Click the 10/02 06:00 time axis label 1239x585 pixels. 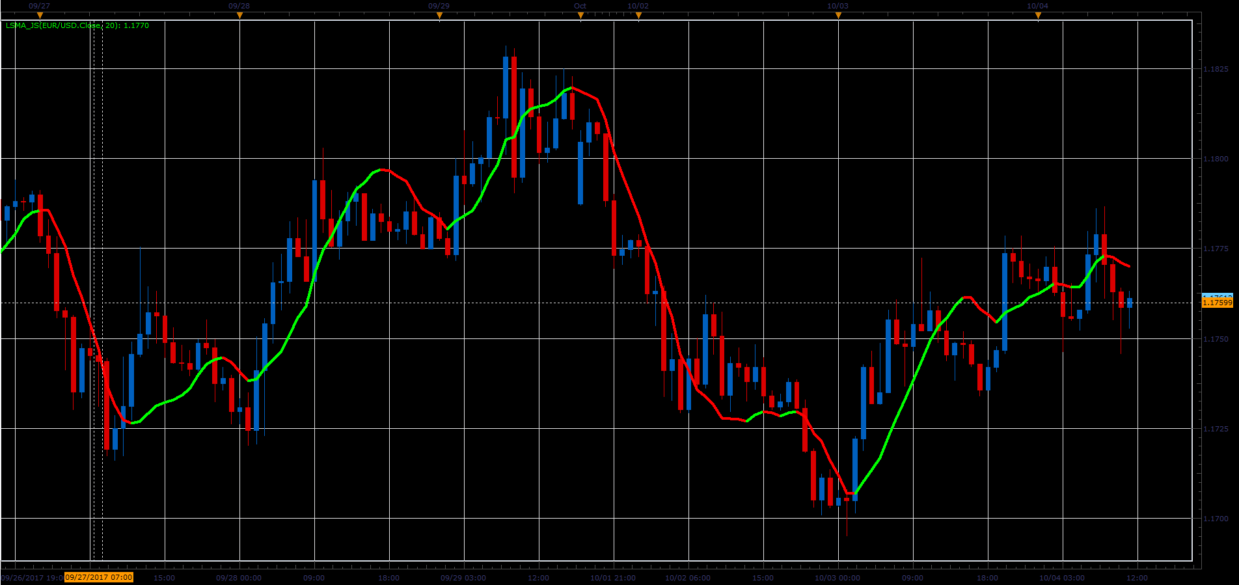pos(688,578)
